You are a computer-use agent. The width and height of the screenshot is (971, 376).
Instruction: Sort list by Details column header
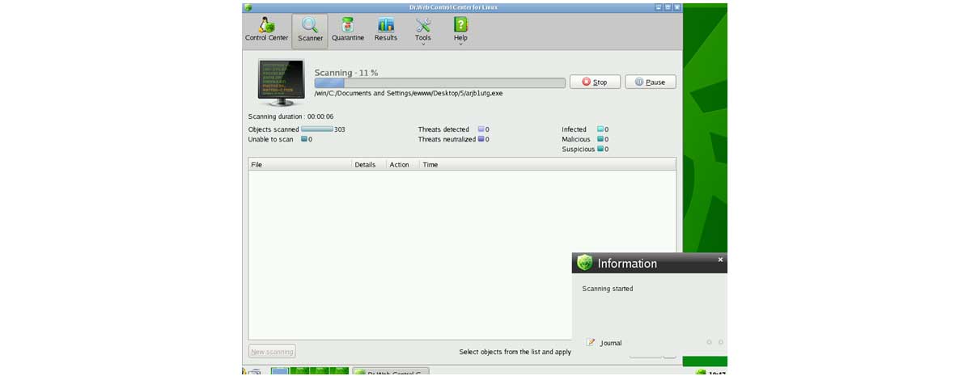(x=368, y=164)
